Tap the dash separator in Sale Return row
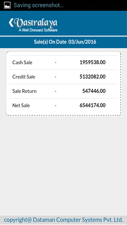Image resolution: width=127 pixels, height=225 pixels. coord(55,91)
